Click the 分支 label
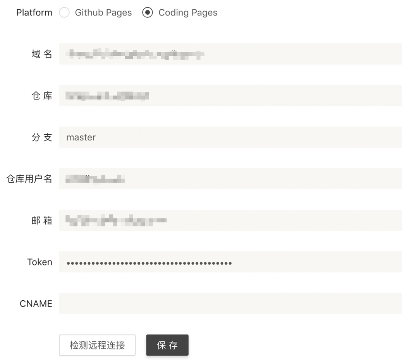 tap(41, 137)
